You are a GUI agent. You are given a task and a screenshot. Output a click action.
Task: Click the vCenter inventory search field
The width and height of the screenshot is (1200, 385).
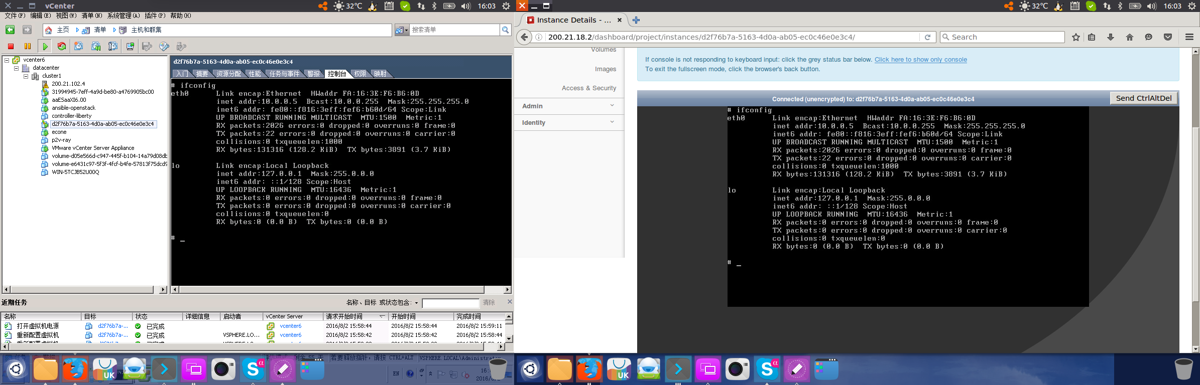pos(454,30)
